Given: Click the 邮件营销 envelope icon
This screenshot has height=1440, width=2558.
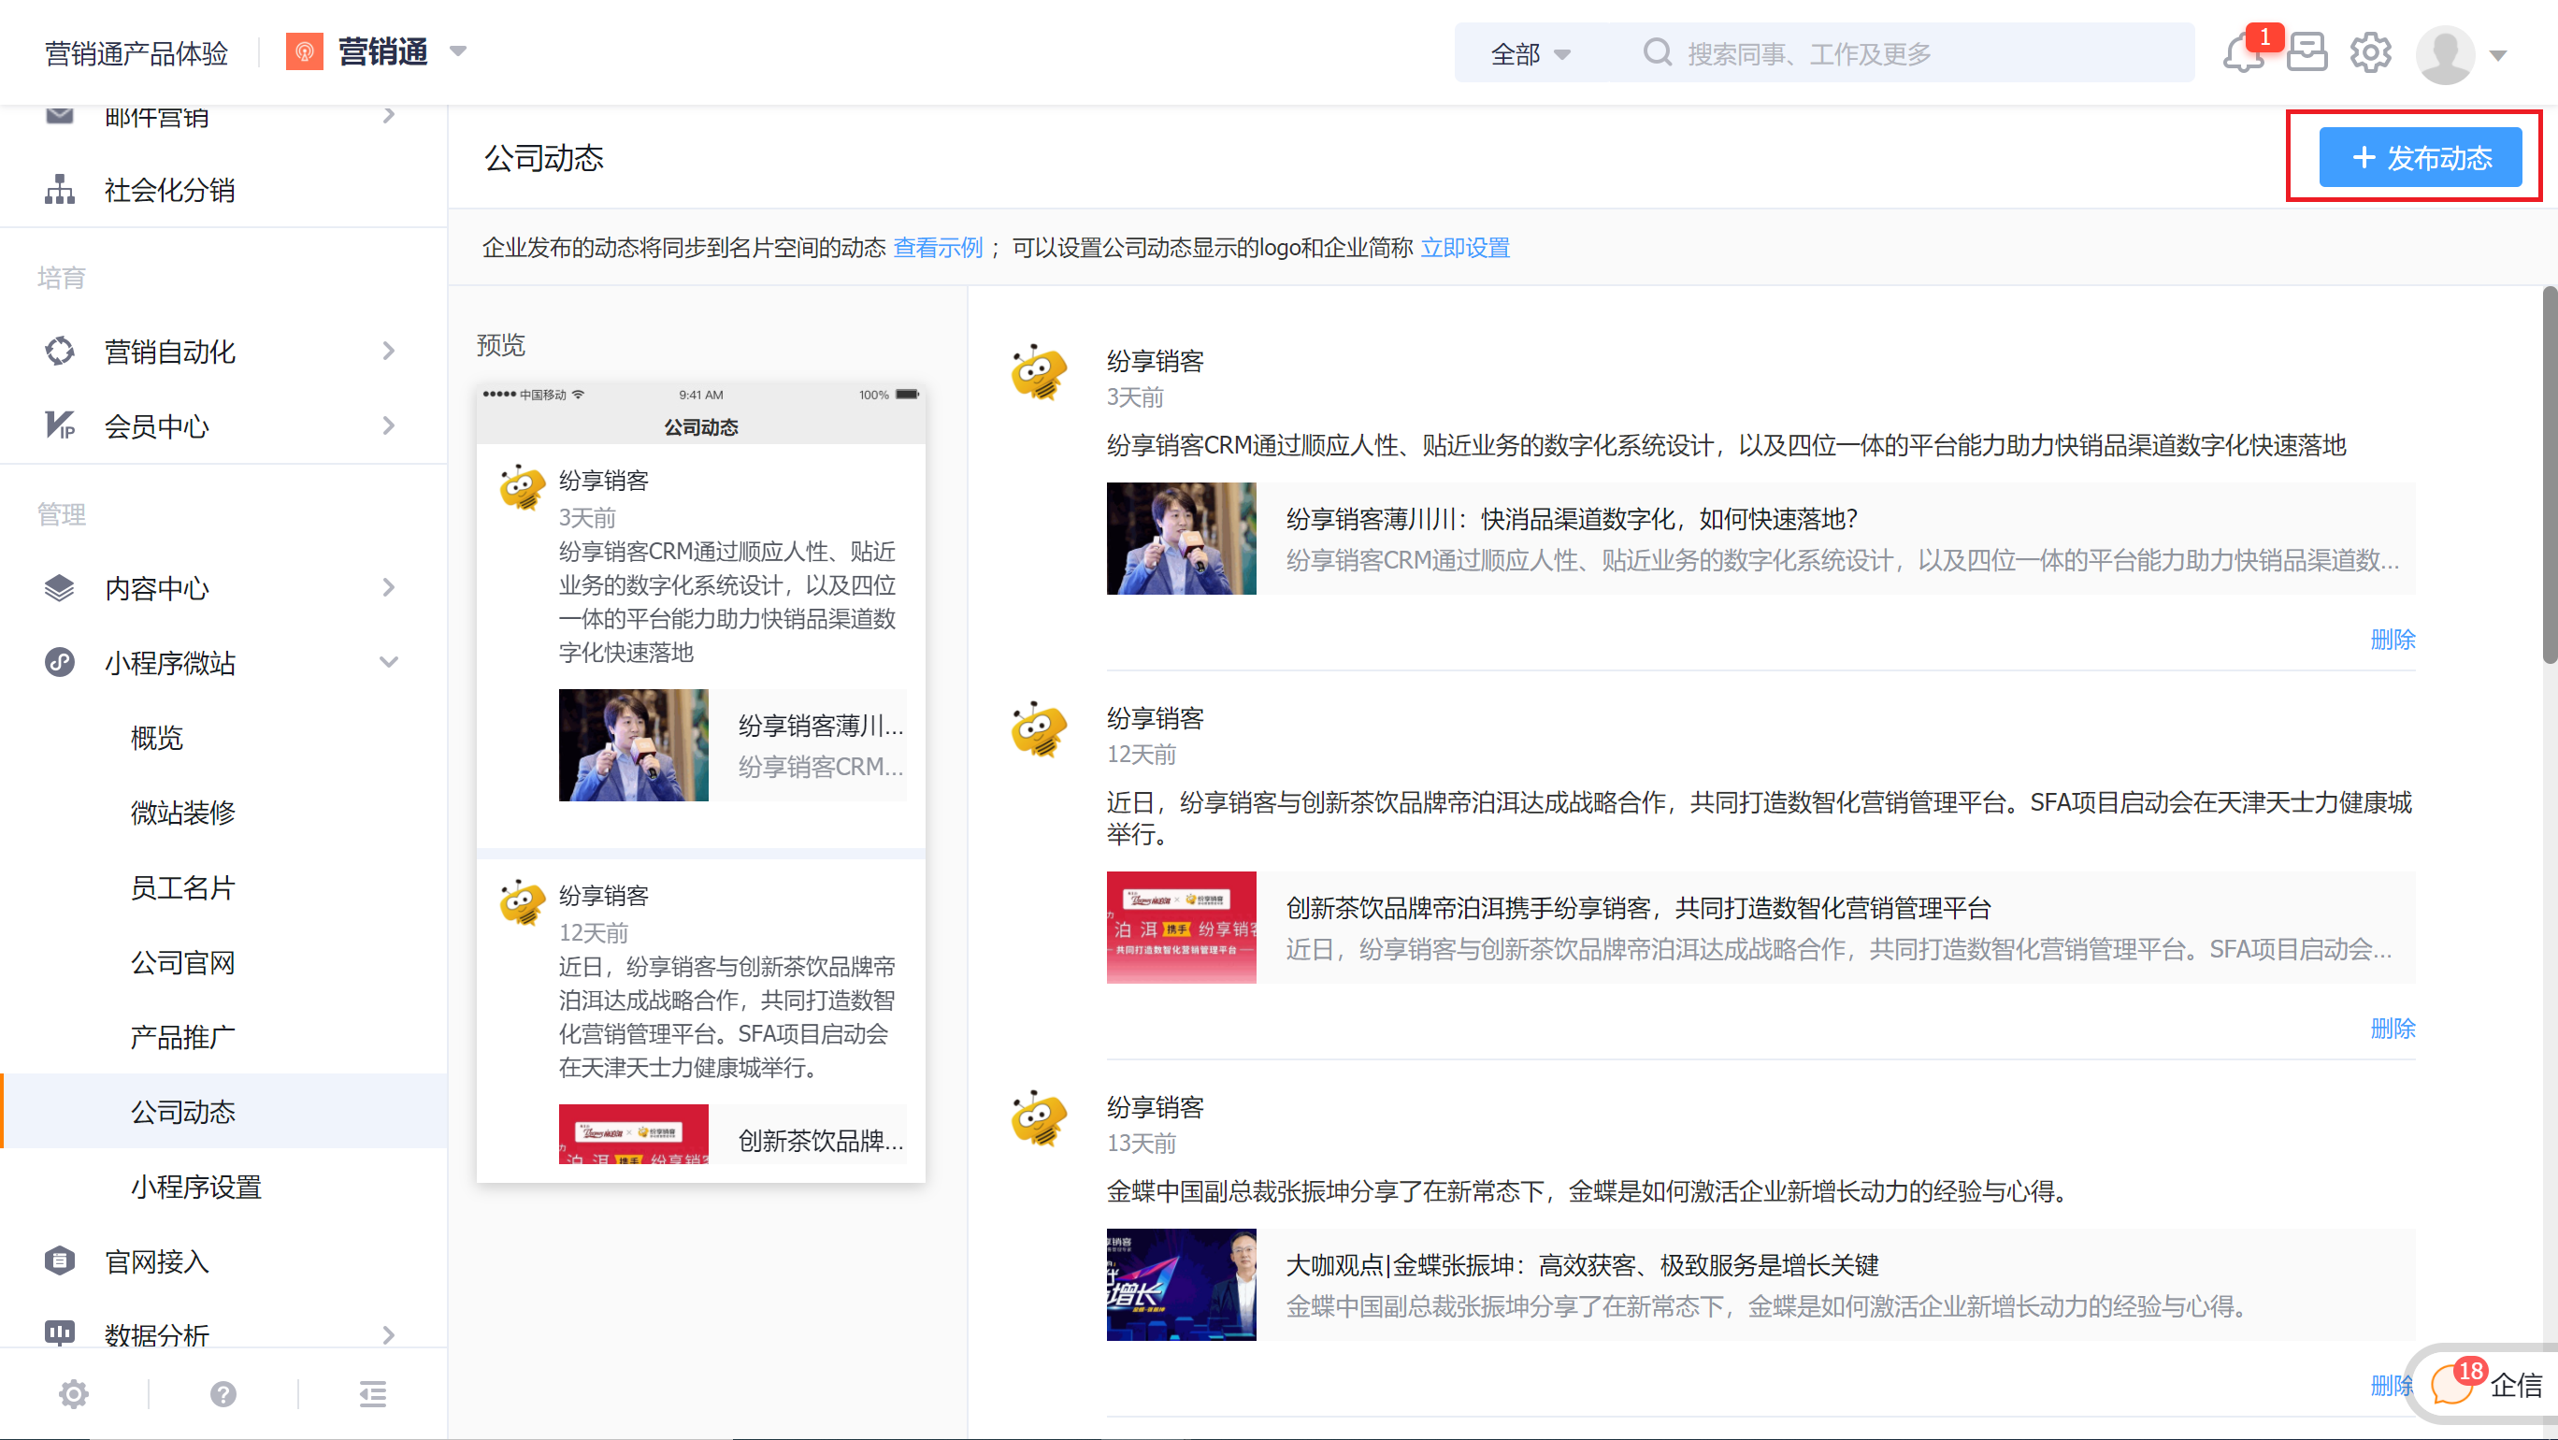Looking at the screenshot, I should coord(60,115).
